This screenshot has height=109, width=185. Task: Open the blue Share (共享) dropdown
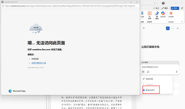click(x=175, y=8)
